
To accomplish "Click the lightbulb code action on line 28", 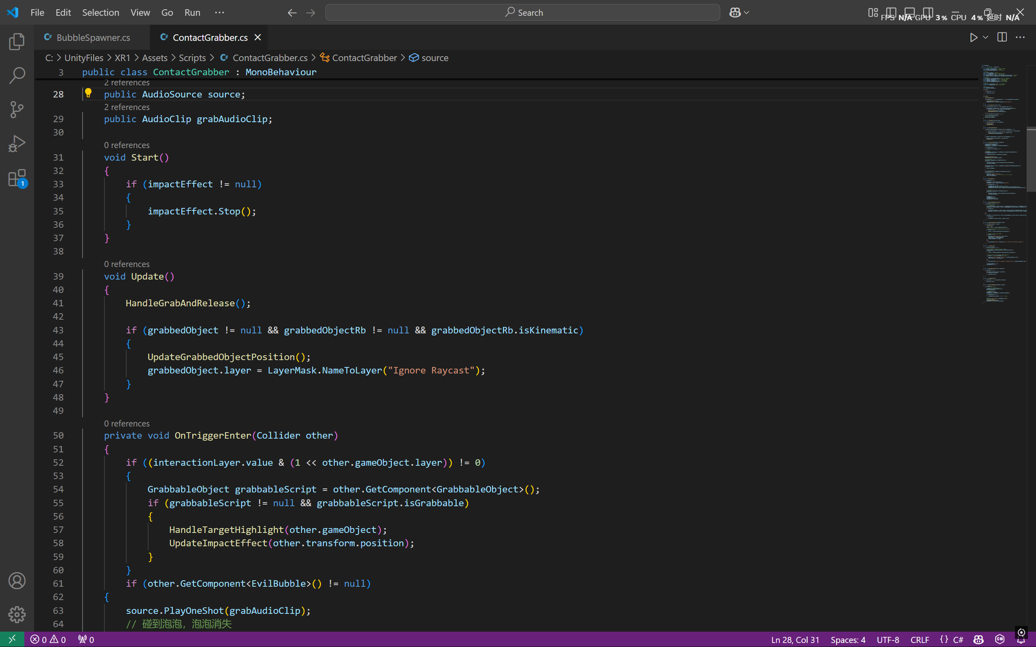I will [x=88, y=92].
